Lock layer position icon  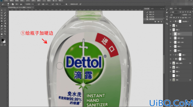point(178,18)
